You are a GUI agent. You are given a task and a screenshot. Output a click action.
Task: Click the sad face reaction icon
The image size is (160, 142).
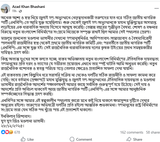coord(9,132)
